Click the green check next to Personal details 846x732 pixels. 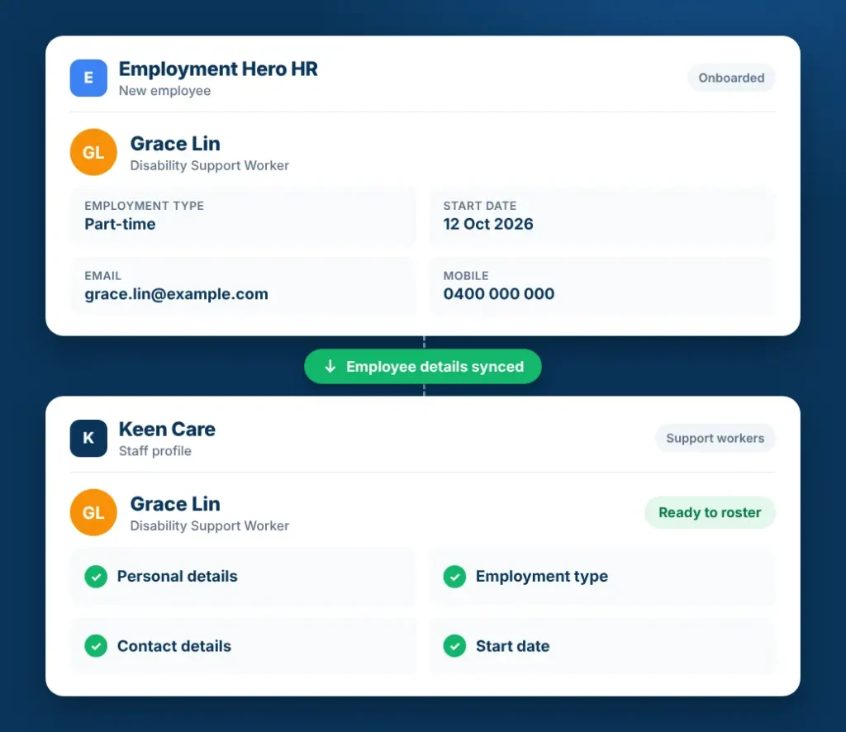tap(96, 577)
